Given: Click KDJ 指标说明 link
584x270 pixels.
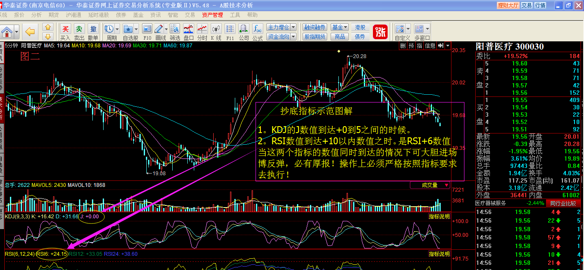Looking at the screenshot, I should point(439,216).
